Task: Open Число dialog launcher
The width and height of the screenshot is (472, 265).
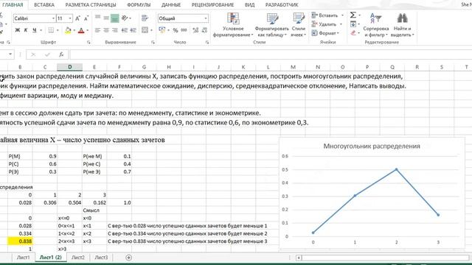Action: pyautogui.click(x=207, y=43)
